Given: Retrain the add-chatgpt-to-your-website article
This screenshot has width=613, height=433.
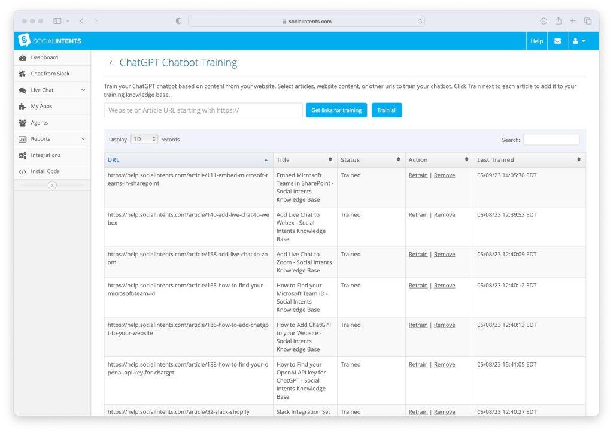Looking at the screenshot, I should coord(418,325).
